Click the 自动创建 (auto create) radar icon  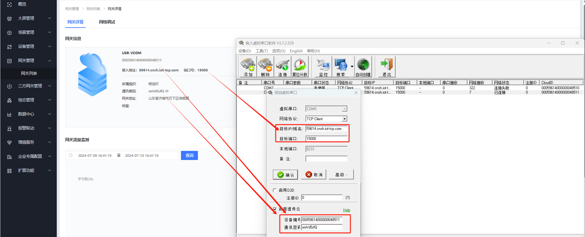[x=363, y=67]
